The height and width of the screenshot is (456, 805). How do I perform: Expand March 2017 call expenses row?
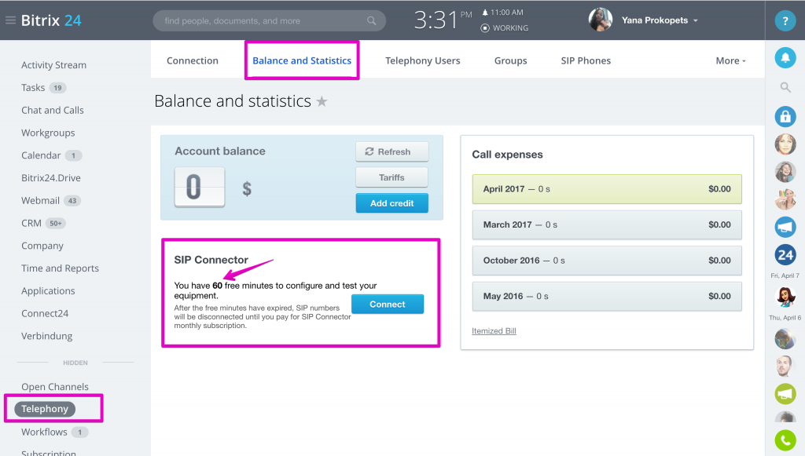[607, 224]
